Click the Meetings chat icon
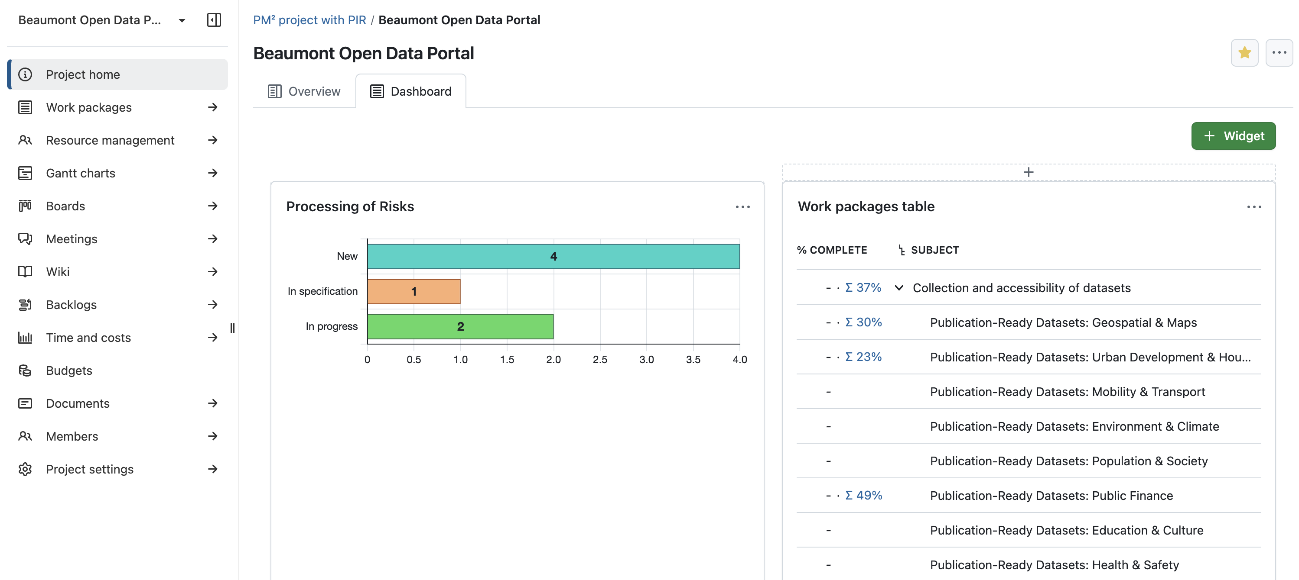 coord(25,238)
